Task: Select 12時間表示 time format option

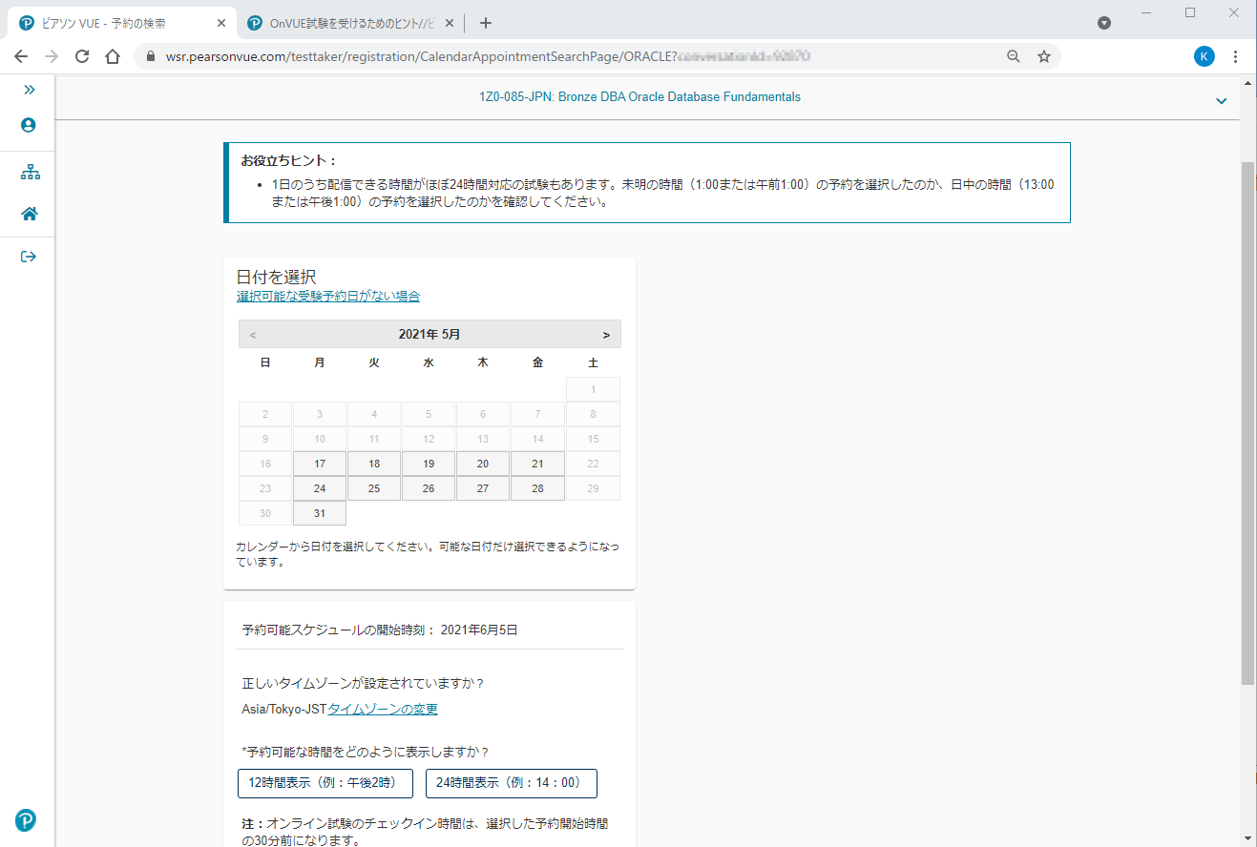Action: (x=325, y=783)
